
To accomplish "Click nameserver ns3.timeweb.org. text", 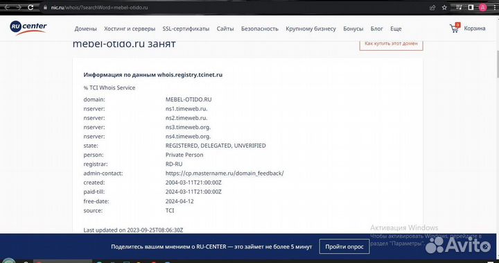I will pos(188,127).
